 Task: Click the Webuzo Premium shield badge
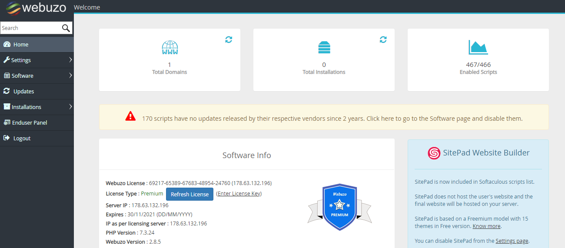339,207
